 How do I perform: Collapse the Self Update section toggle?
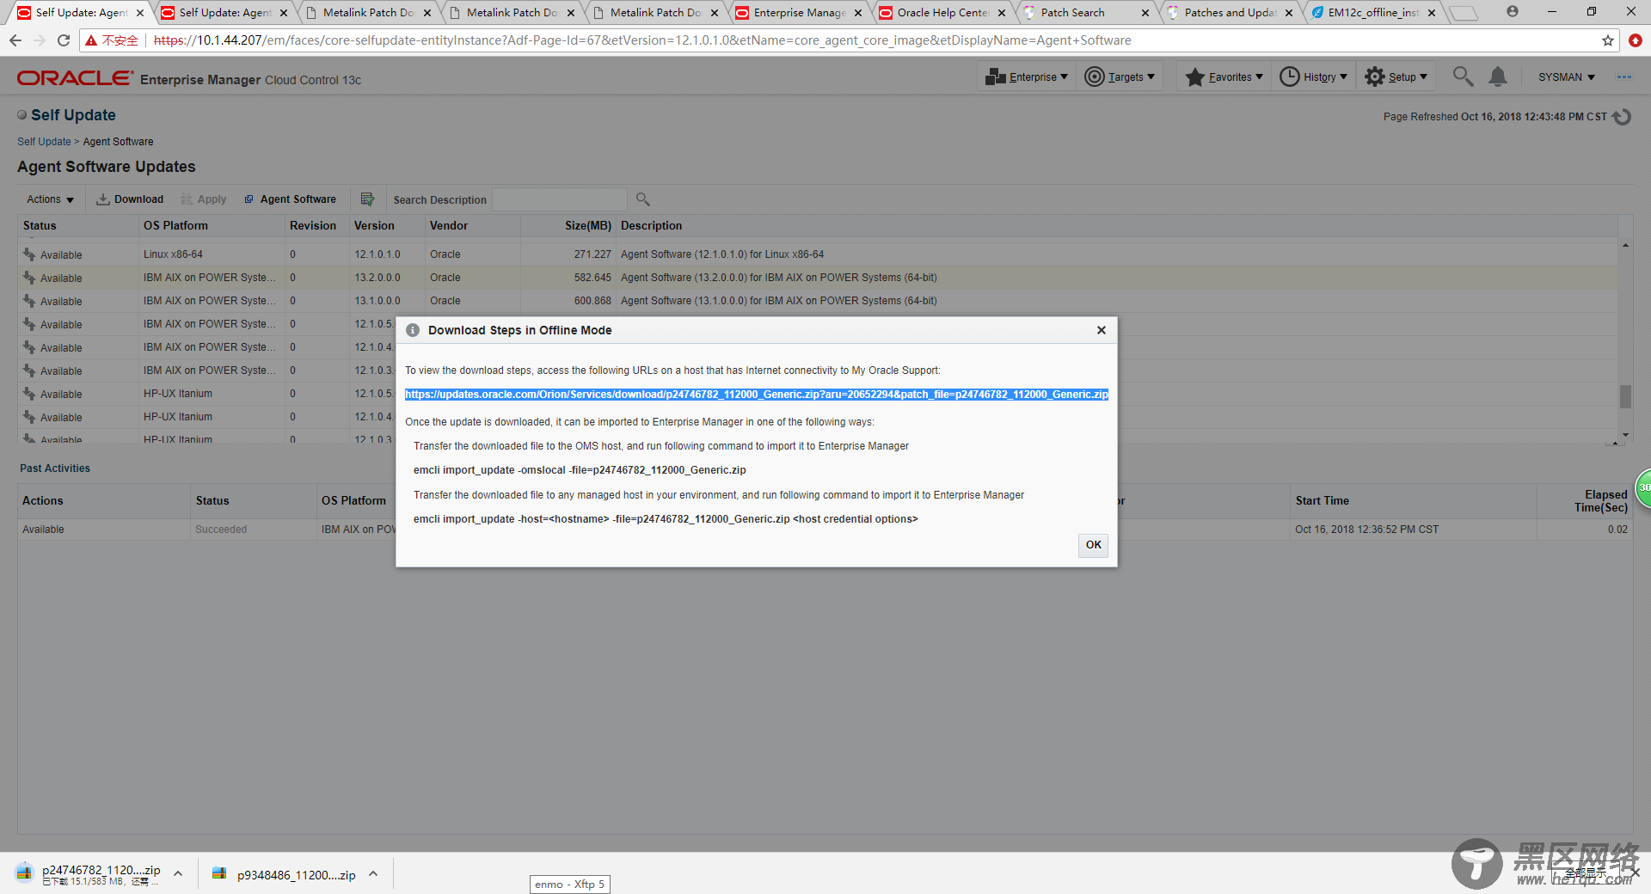pos(22,115)
